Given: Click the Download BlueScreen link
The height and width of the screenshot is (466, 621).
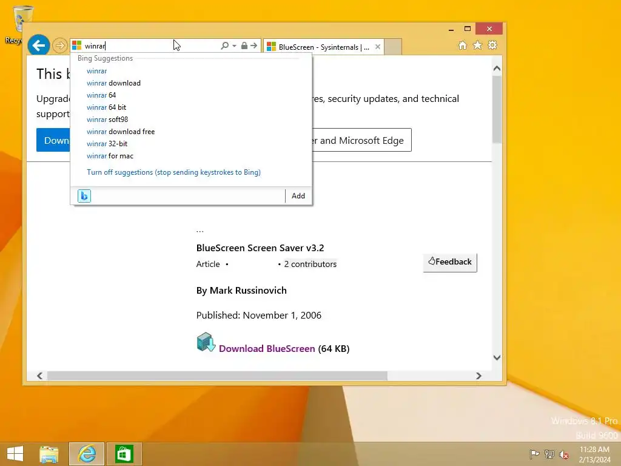Looking at the screenshot, I should (x=267, y=349).
